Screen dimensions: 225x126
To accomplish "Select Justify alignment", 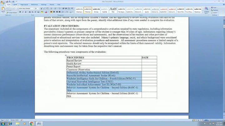I will click(x=60, y=12).
